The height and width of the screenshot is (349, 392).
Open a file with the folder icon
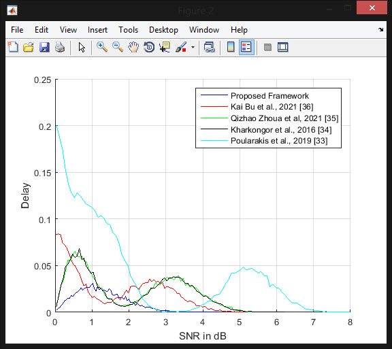click(x=29, y=47)
